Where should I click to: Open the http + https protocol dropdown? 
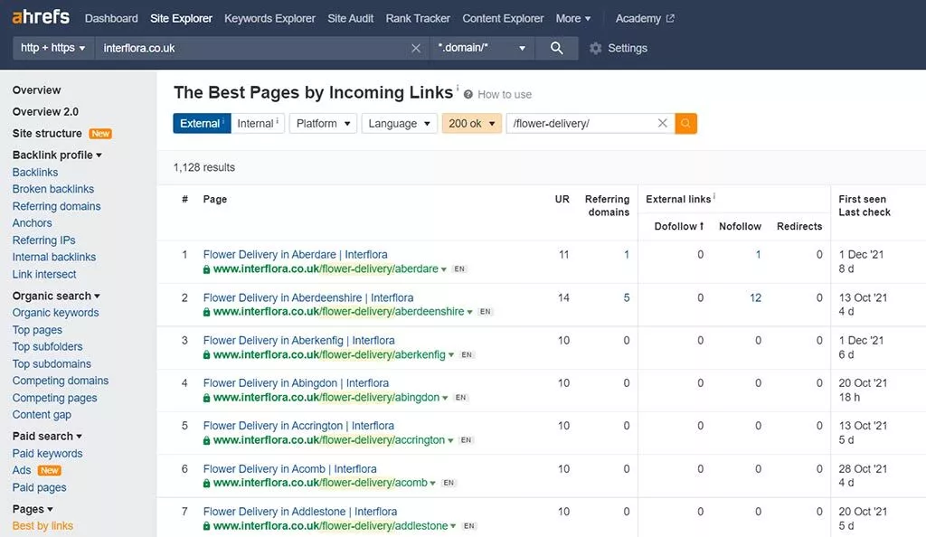tap(53, 48)
